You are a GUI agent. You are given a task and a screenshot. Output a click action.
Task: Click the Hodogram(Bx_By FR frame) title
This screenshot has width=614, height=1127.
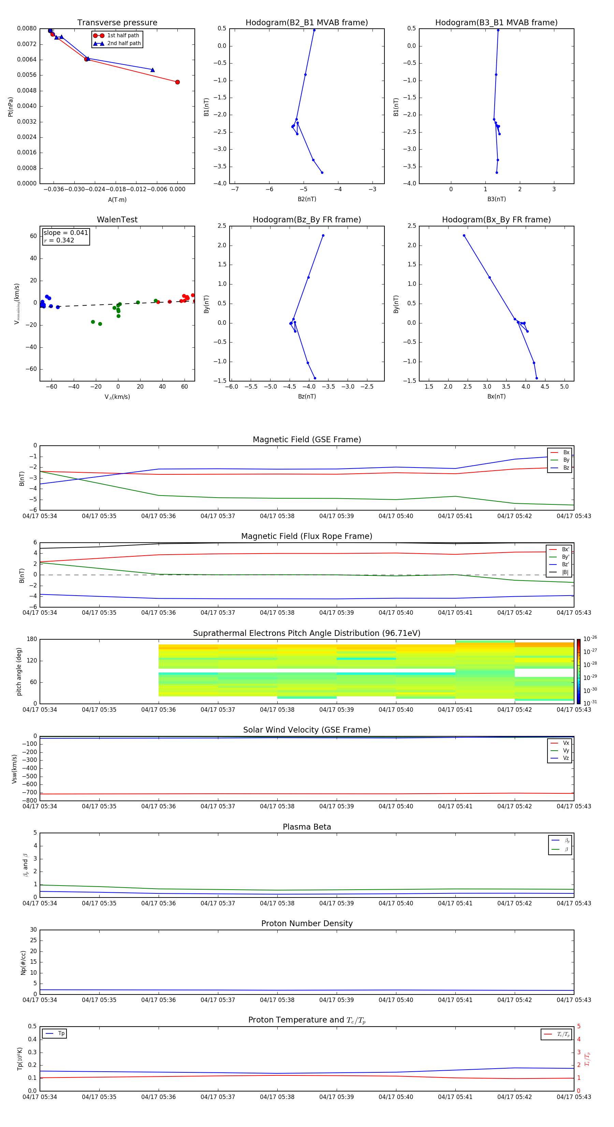(x=496, y=220)
